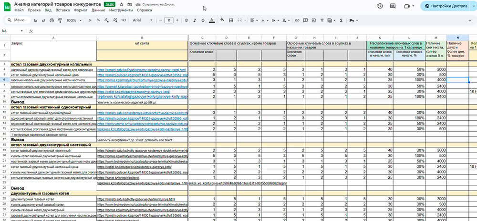This screenshot has height=221, width=477.
Task: Toggle strikethrough formatting
Action: tap(203, 20)
